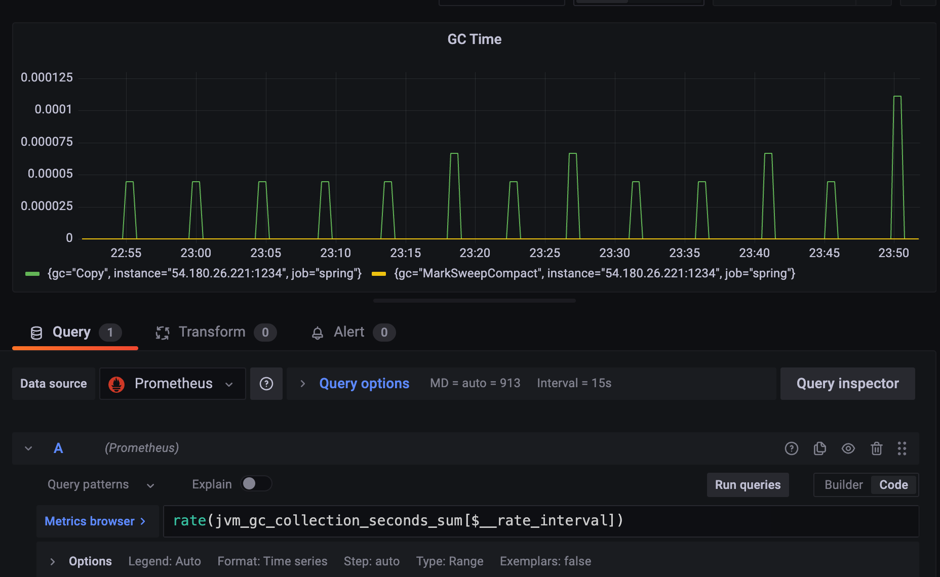
Task: Click the panel resize handle bar
Action: (x=475, y=301)
